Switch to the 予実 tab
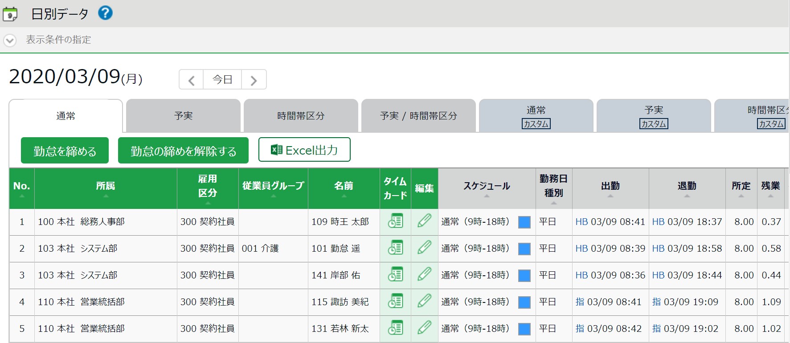Viewport: 790px width, 343px height. point(183,116)
